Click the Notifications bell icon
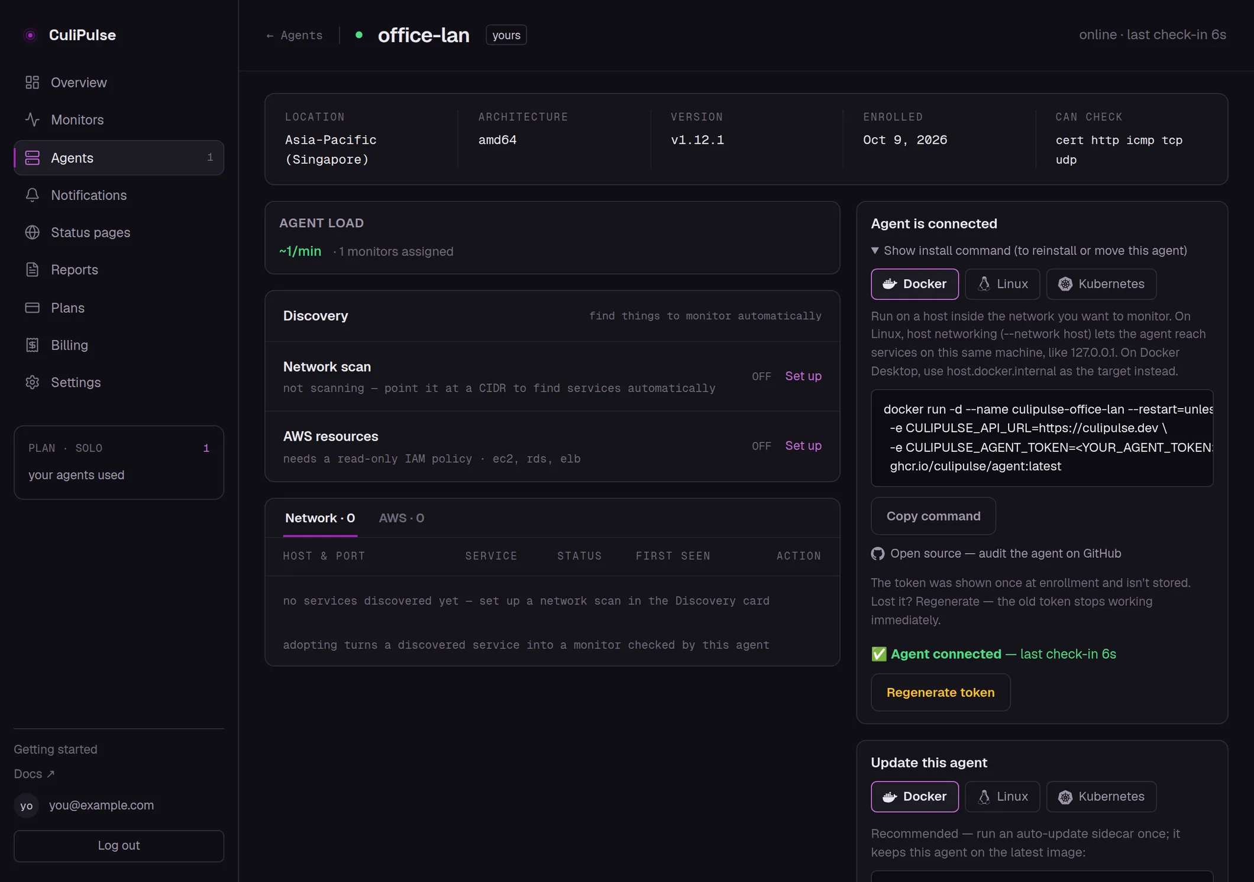Image resolution: width=1254 pixels, height=882 pixels. (x=33, y=195)
